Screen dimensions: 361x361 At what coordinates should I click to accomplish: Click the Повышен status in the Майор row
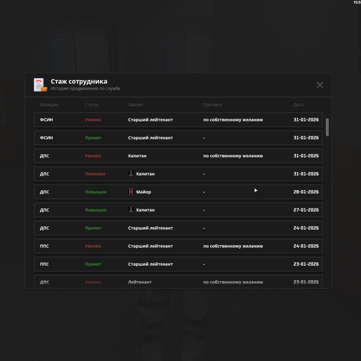click(96, 192)
